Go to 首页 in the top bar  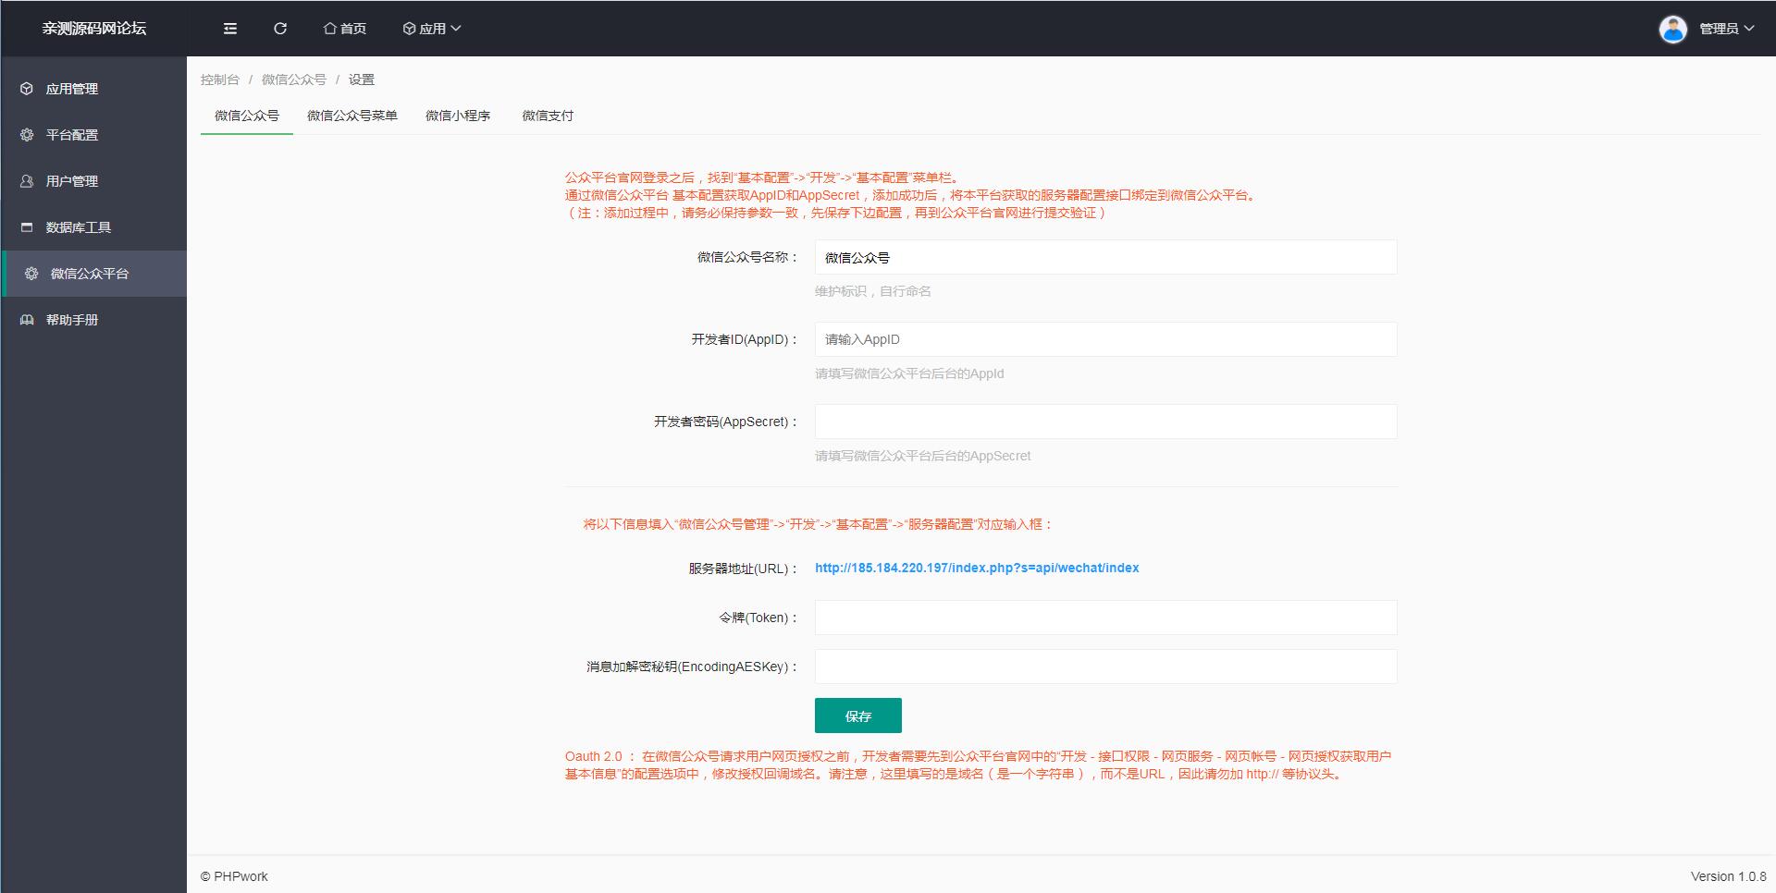click(345, 29)
